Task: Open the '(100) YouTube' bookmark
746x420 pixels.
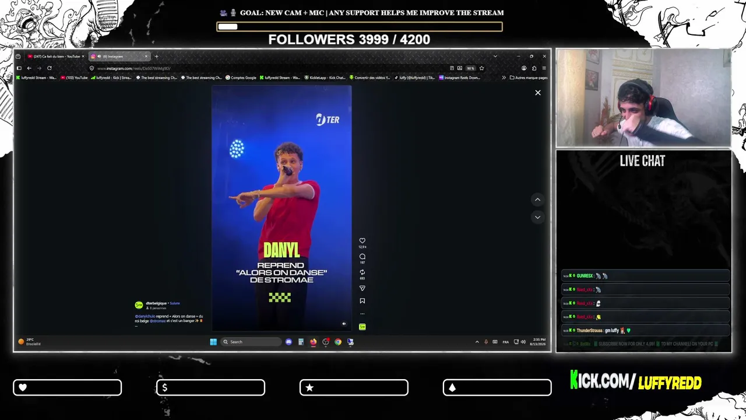Action: click(x=74, y=78)
